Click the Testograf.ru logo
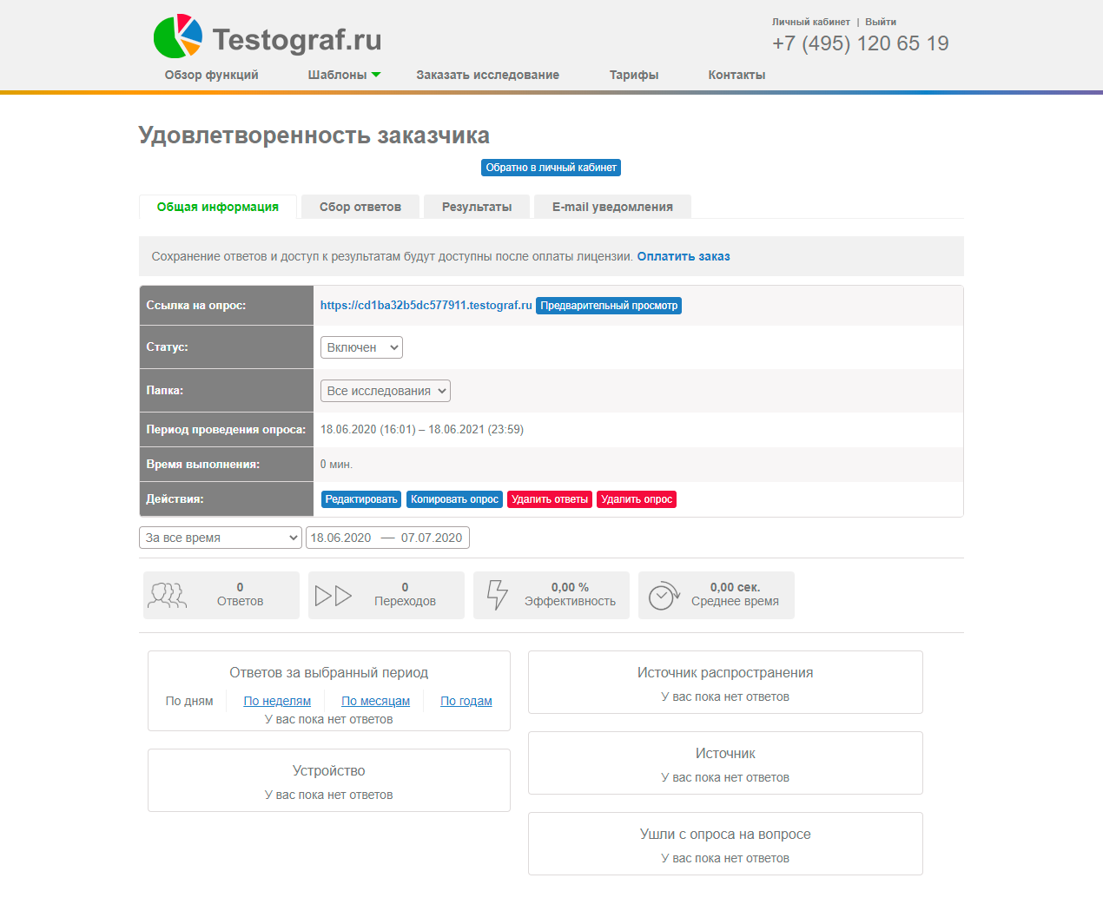The image size is (1103, 911). click(x=267, y=36)
